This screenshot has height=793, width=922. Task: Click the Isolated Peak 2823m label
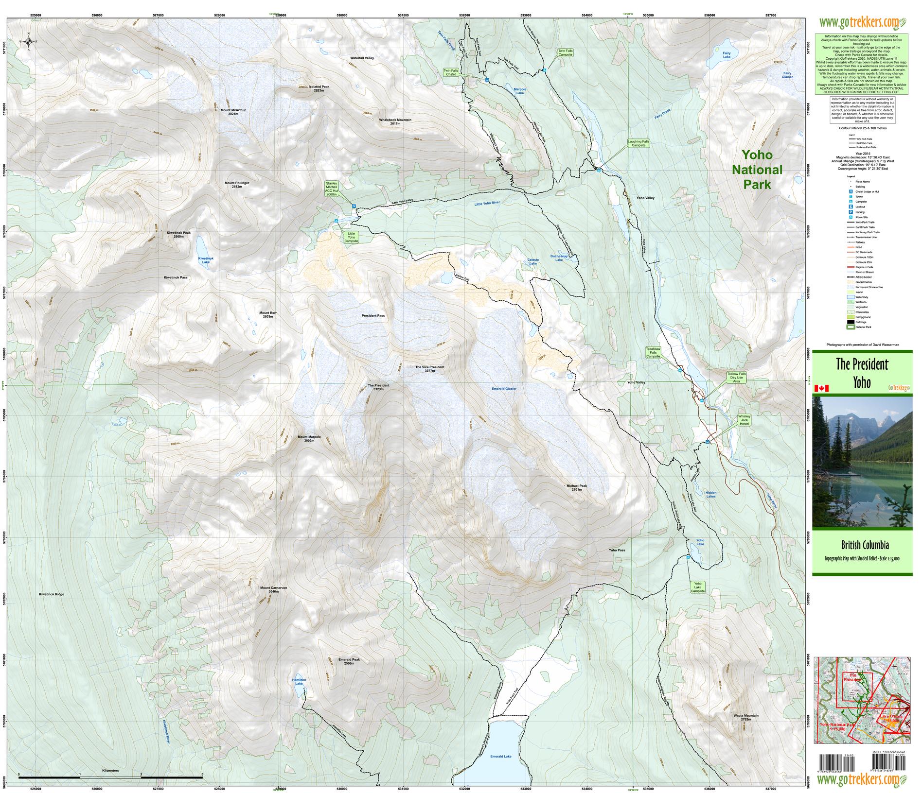click(x=319, y=88)
